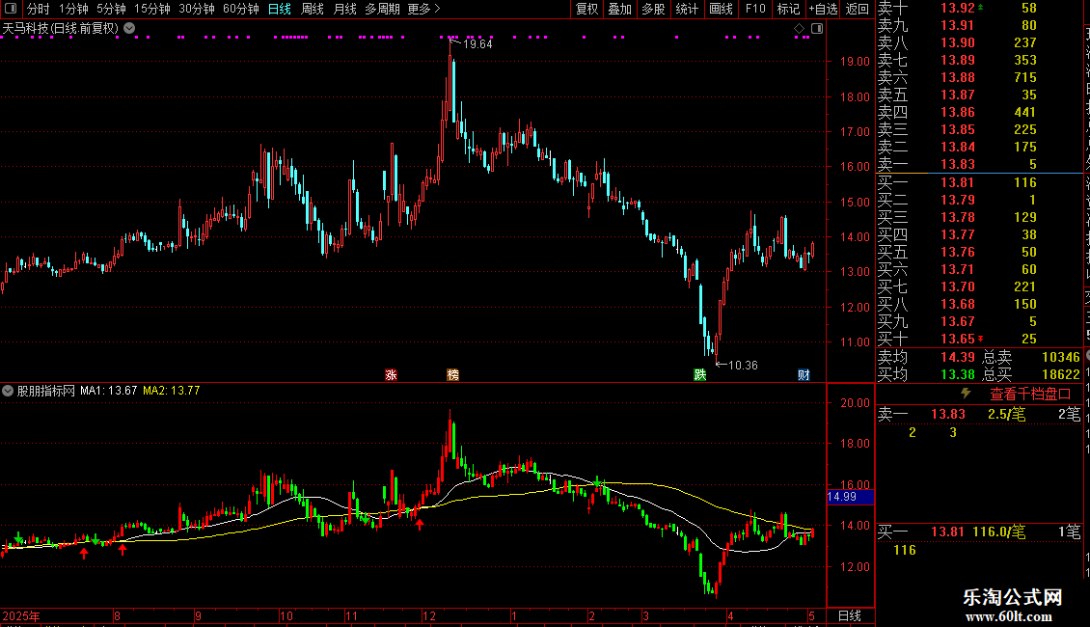Add stock to 自选 watchlist
The width and height of the screenshot is (1090, 627).
pyautogui.click(x=823, y=9)
